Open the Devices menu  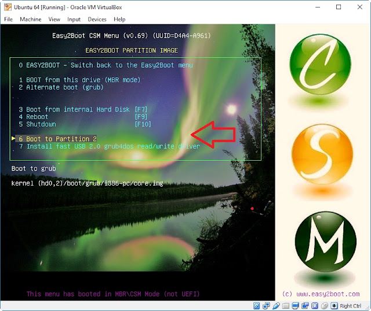coord(97,19)
